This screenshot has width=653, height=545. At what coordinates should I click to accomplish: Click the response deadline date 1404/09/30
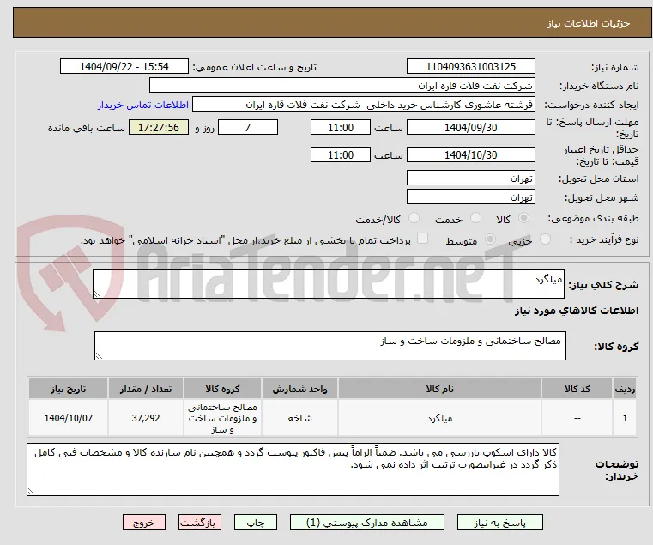470,128
